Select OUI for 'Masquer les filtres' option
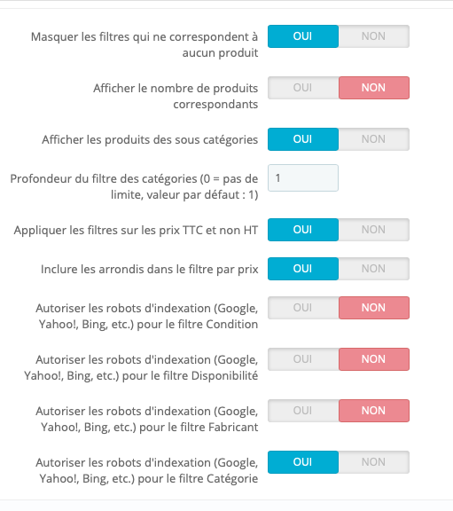 click(x=303, y=36)
